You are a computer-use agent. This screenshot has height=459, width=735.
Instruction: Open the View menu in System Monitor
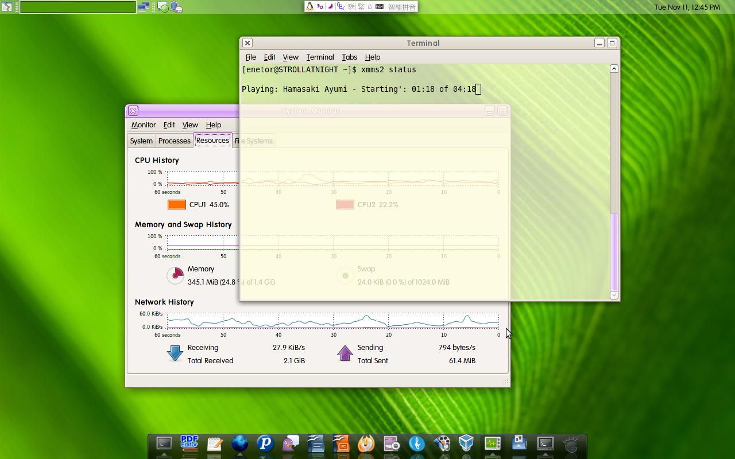(190, 125)
